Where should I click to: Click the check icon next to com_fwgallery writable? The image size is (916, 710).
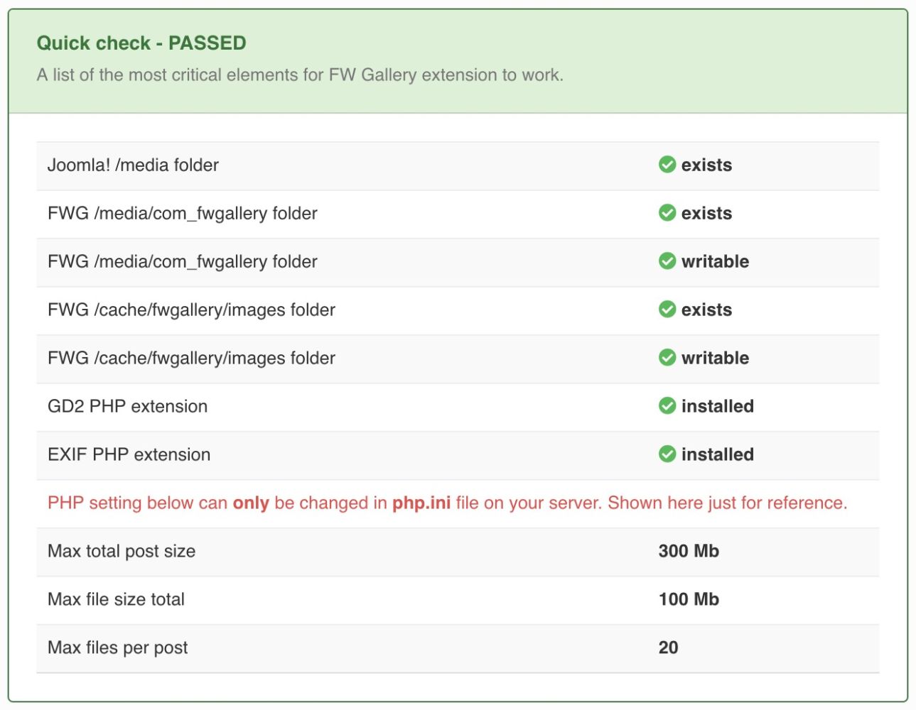667,261
